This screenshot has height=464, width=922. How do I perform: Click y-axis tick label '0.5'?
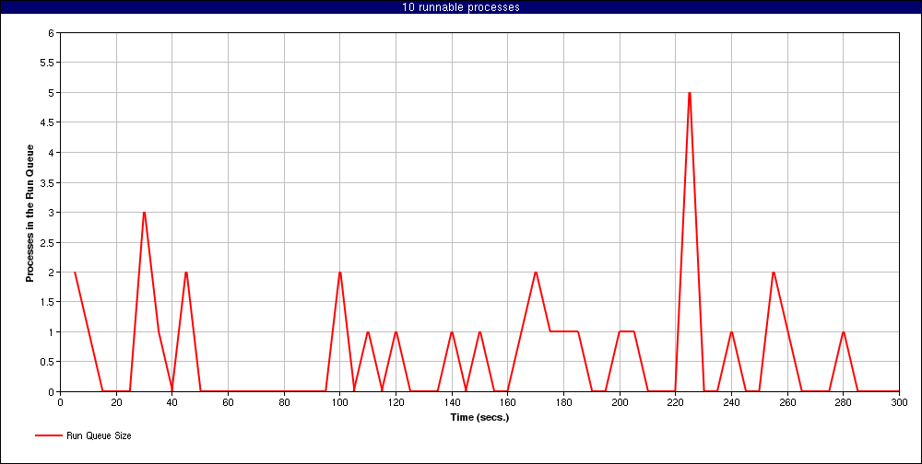(49, 362)
